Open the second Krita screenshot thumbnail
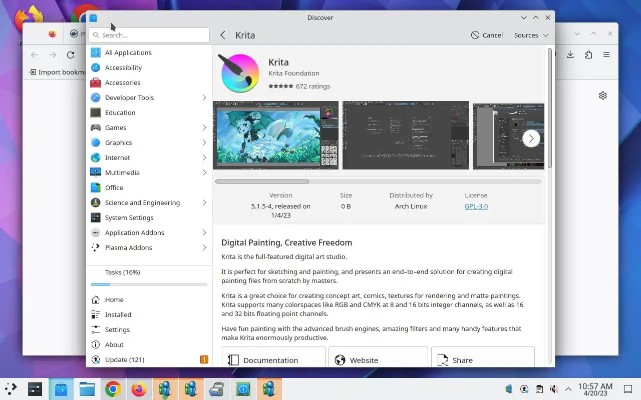641x400 pixels. (406, 135)
